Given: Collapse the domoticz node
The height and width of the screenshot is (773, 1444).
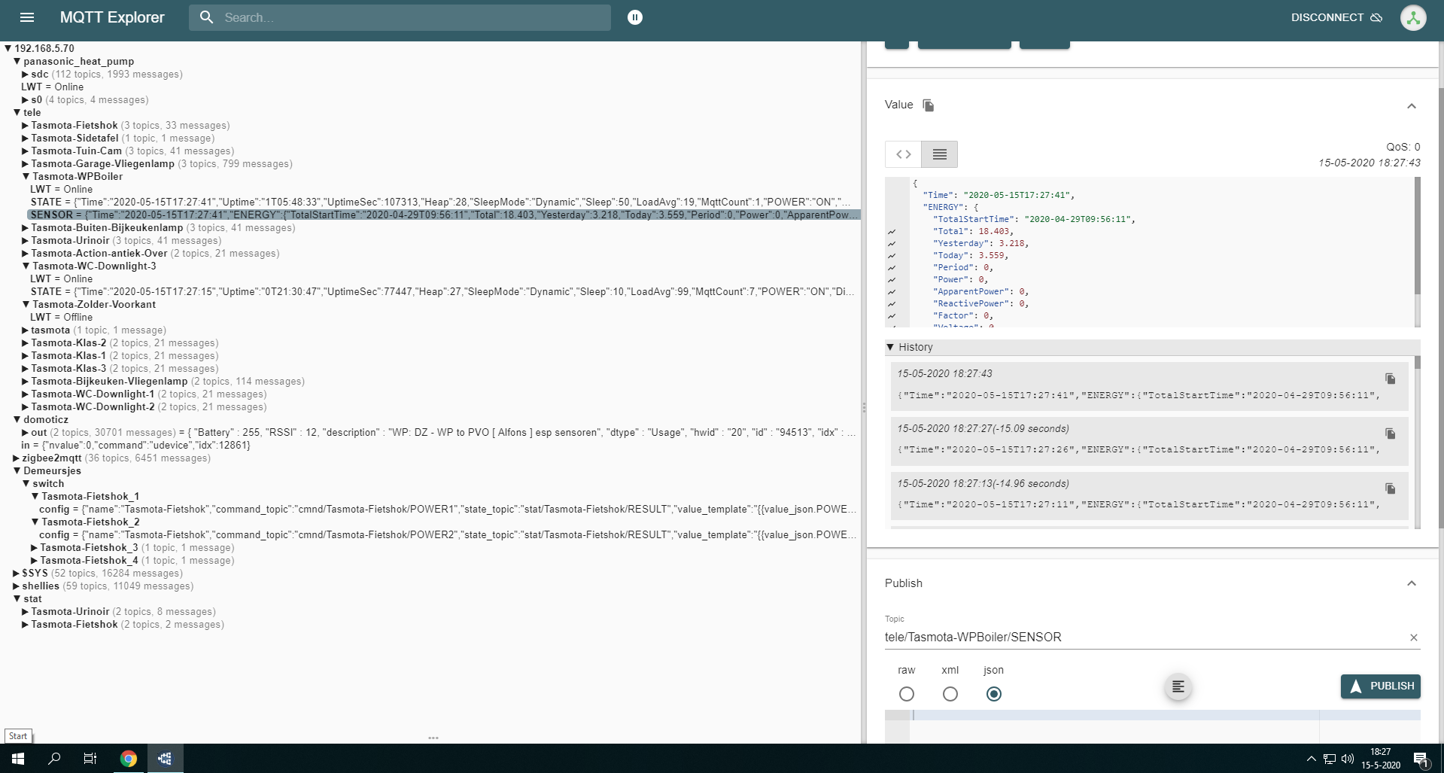Looking at the screenshot, I should coord(17,419).
